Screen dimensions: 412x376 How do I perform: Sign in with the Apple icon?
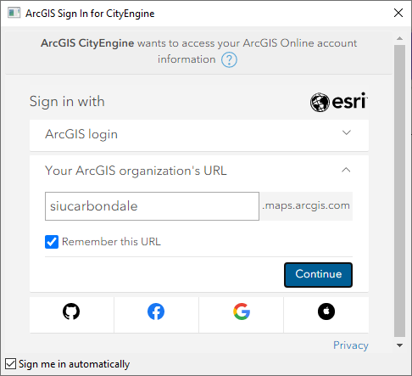(x=326, y=311)
